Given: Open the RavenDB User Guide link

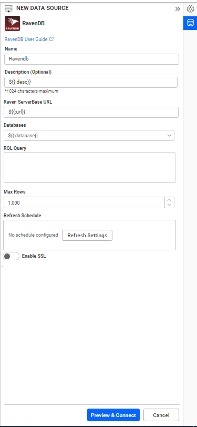Looking at the screenshot, I should click(26, 39).
